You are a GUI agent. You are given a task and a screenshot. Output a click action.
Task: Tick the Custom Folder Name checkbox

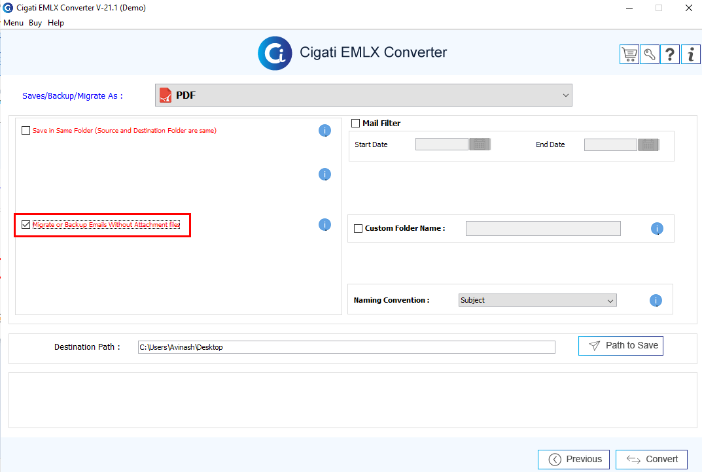358,229
